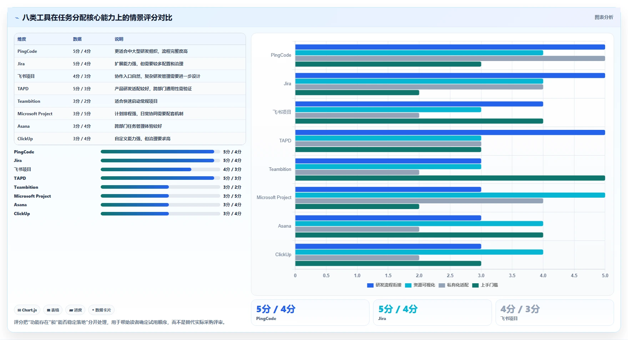The height and width of the screenshot is (340, 628).
Task: Click "TAPD" in the table's 维度 column
Action: [23, 89]
